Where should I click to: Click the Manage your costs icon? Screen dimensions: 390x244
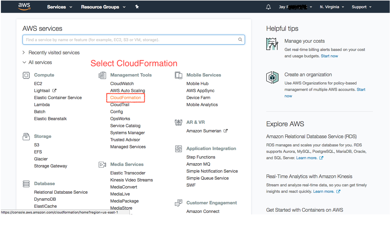(272, 44)
